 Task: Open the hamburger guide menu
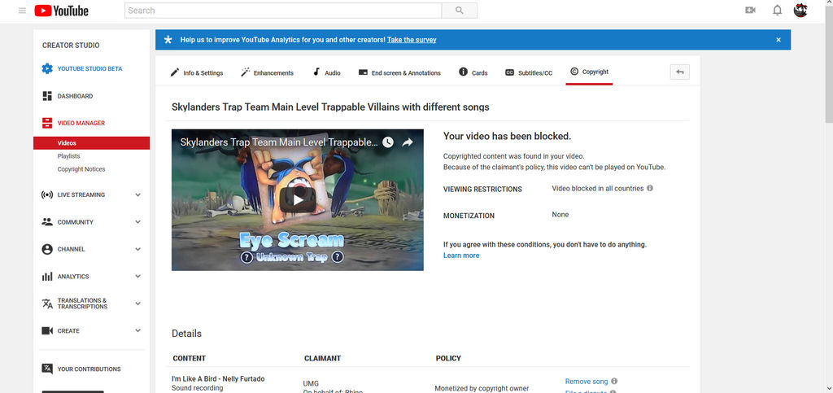coord(21,11)
